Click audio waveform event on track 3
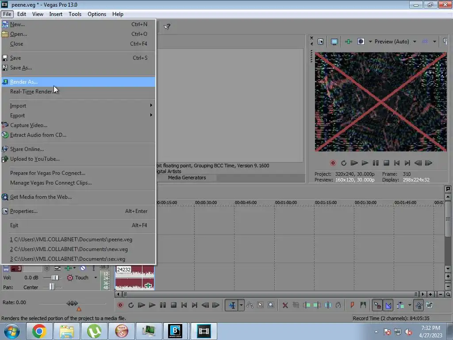The width and height of the screenshot is (453, 340). pyautogui.click(x=134, y=278)
